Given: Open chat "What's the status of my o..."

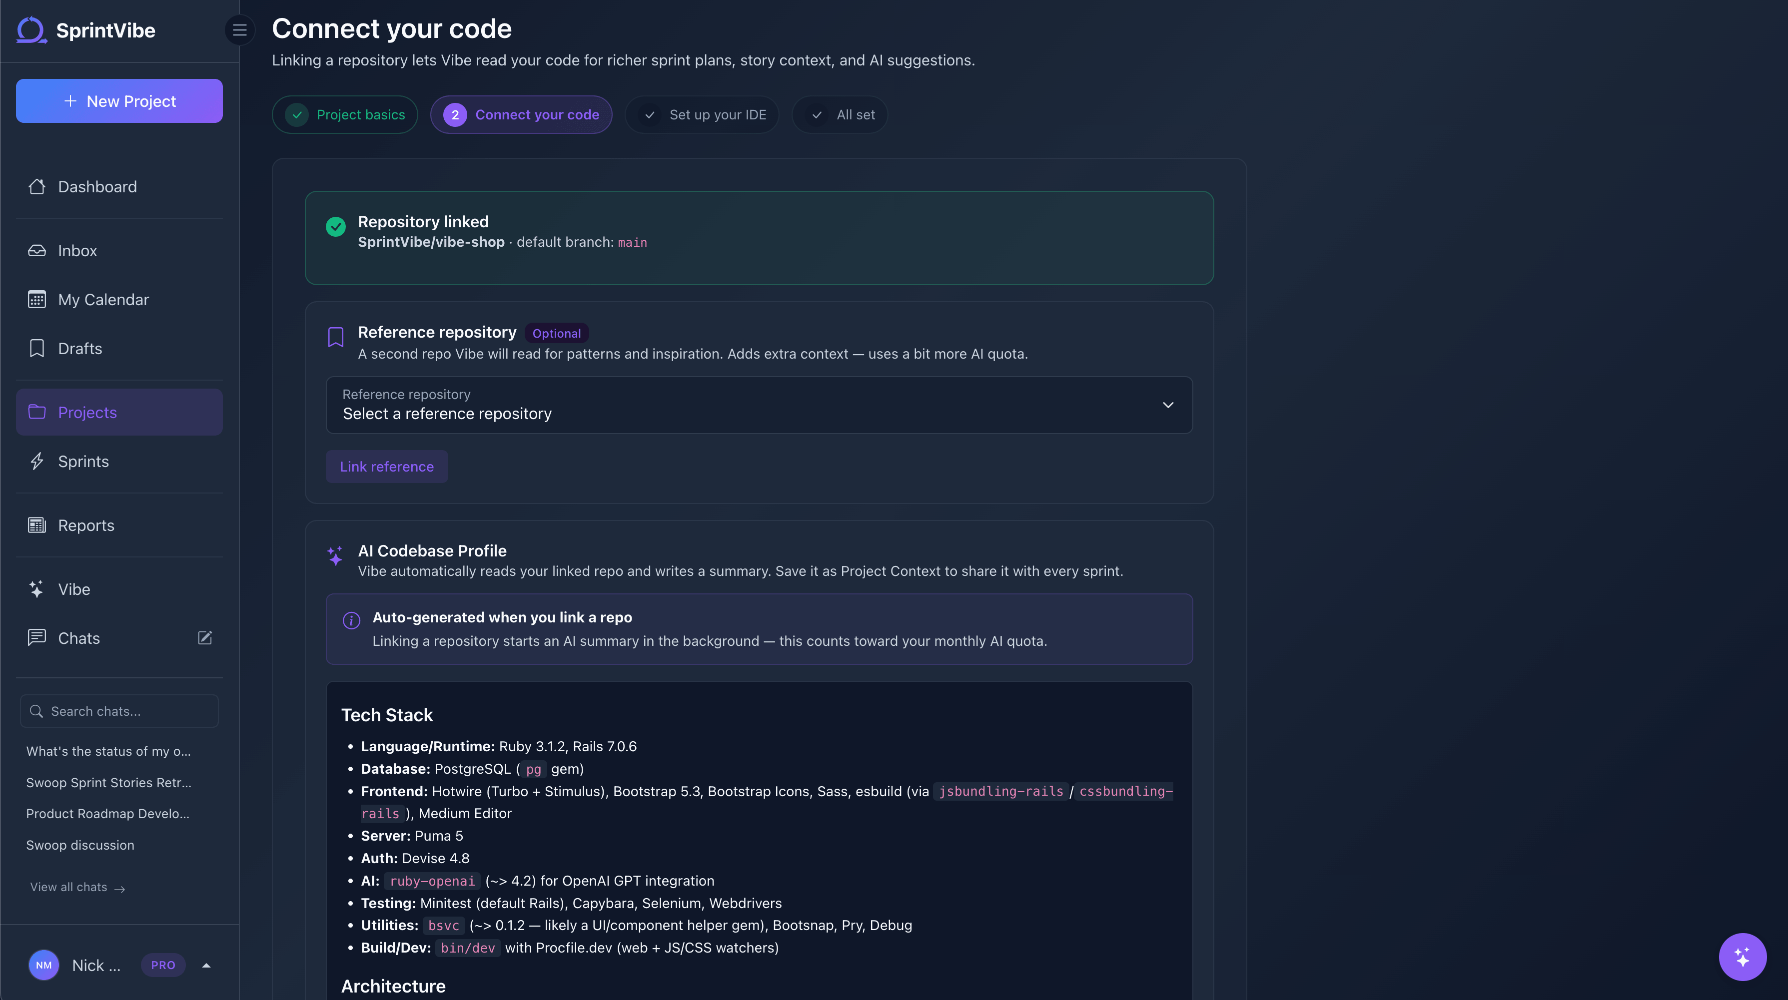Looking at the screenshot, I should click(x=108, y=751).
